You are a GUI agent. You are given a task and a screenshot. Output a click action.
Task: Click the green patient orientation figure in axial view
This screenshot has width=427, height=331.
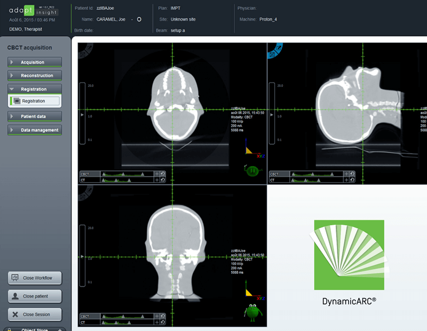[x=252, y=170]
